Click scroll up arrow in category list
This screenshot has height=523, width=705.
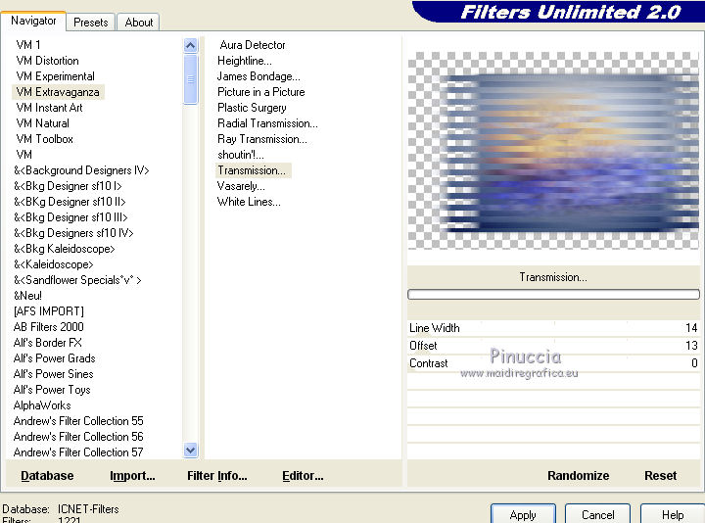pyautogui.click(x=191, y=45)
